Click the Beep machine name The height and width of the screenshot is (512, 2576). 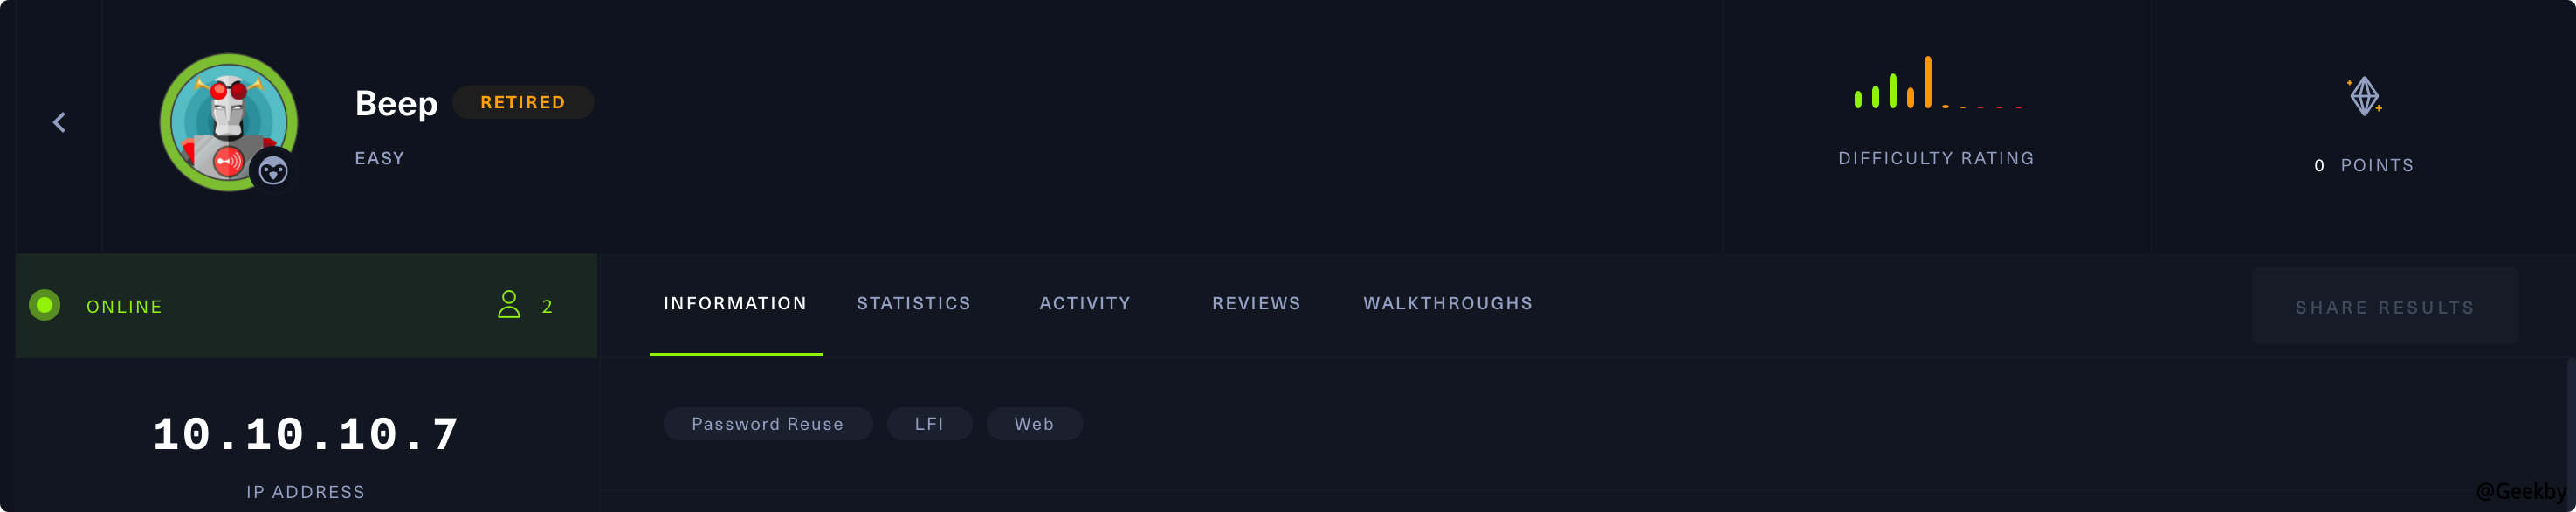click(x=396, y=104)
